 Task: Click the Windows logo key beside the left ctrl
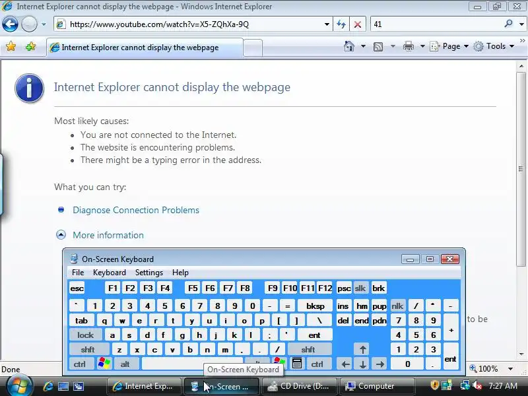click(x=104, y=364)
